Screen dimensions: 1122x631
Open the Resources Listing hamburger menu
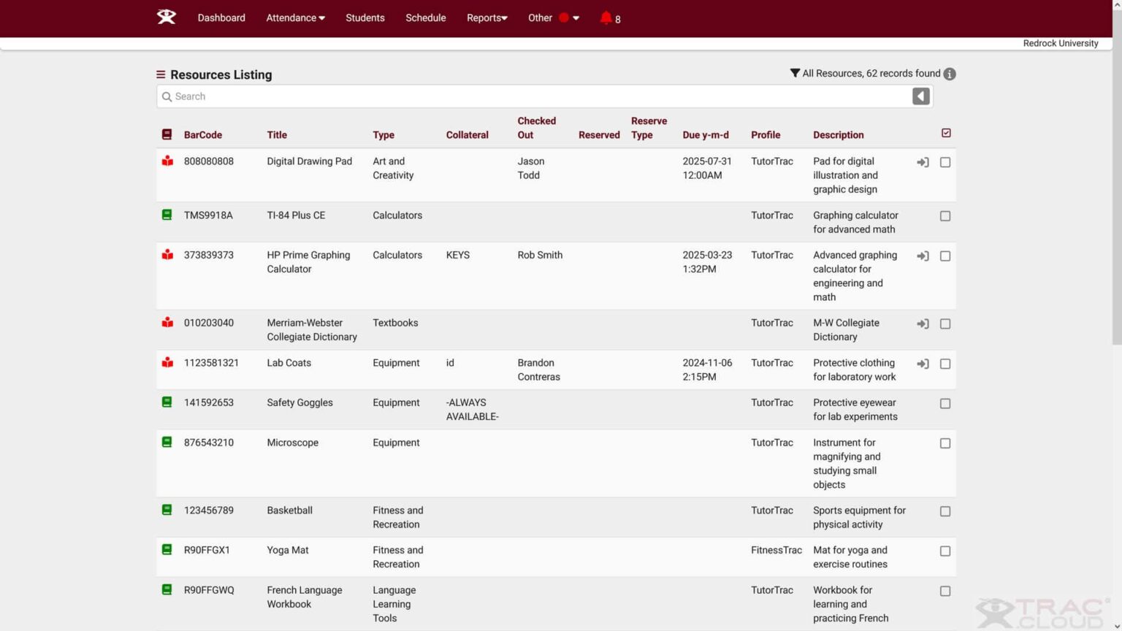[x=161, y=74]
